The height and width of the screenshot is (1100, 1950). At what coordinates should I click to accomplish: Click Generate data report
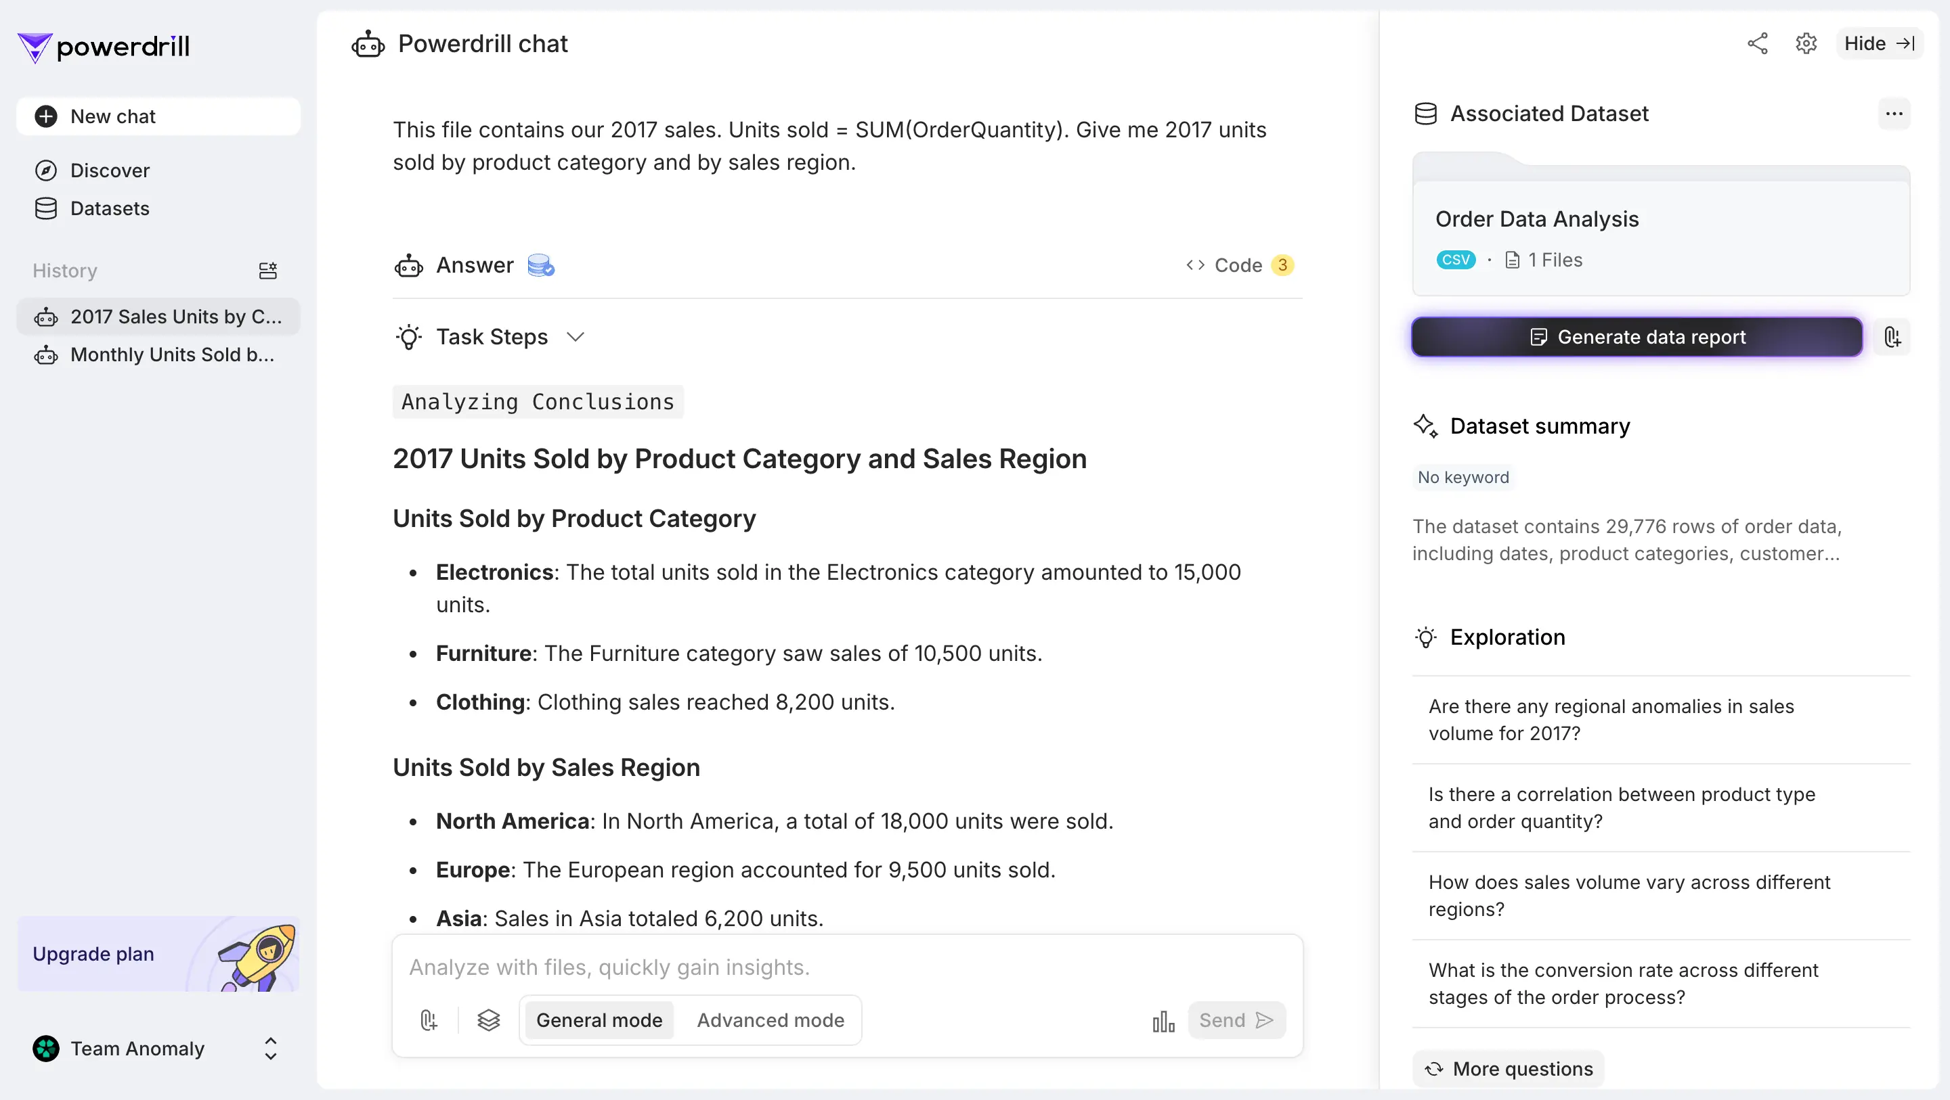point(1637,337)
